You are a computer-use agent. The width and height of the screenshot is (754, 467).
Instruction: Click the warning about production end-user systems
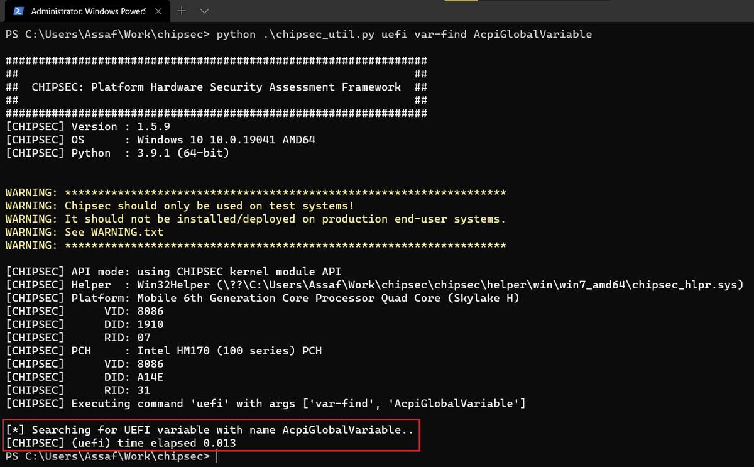click(x=256, y=219)
